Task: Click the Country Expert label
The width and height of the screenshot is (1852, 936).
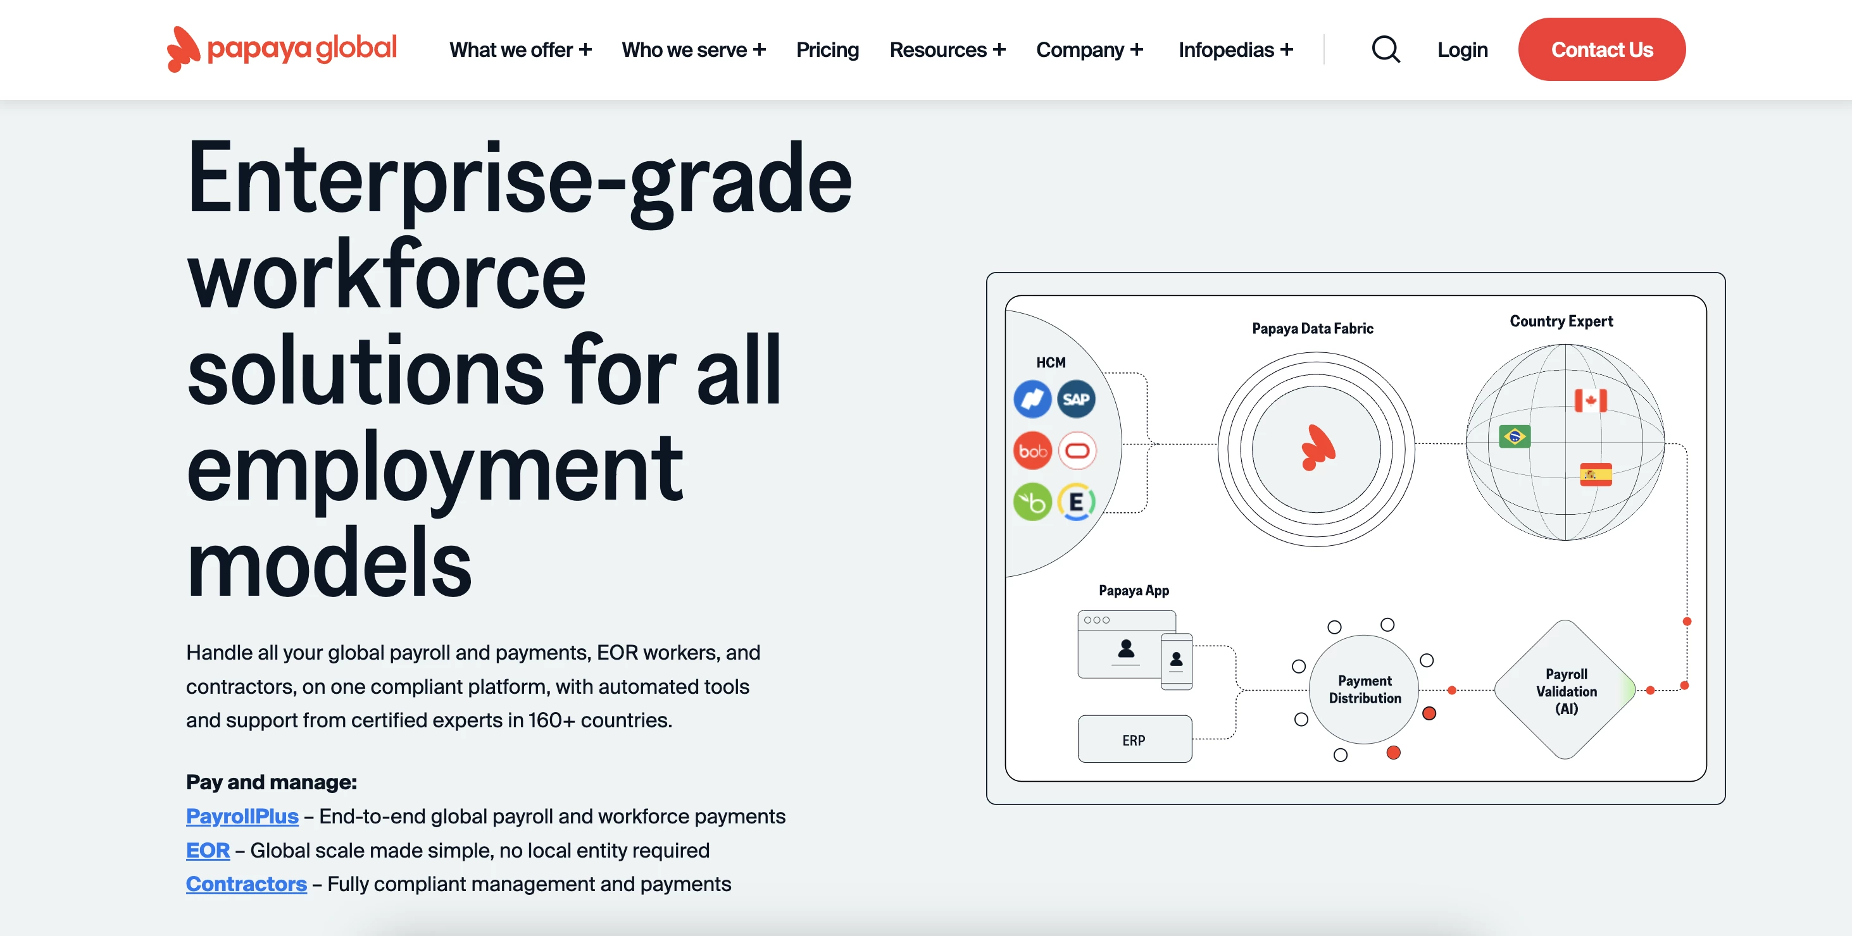Action: (1561, 321)
